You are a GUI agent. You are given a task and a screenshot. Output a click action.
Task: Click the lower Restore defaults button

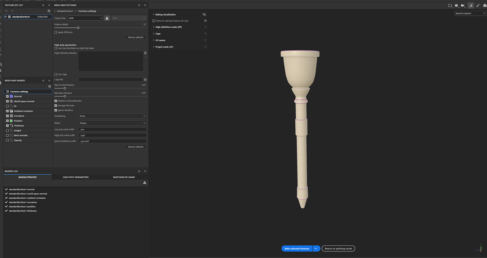click(136, 147)
